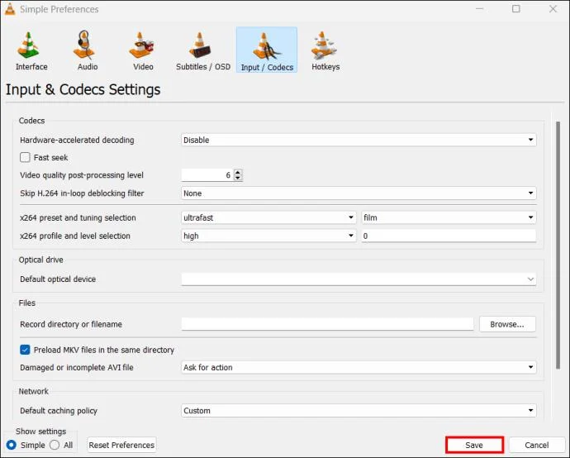Maximize the Simple Preferences window

click(x=515, y=9)
